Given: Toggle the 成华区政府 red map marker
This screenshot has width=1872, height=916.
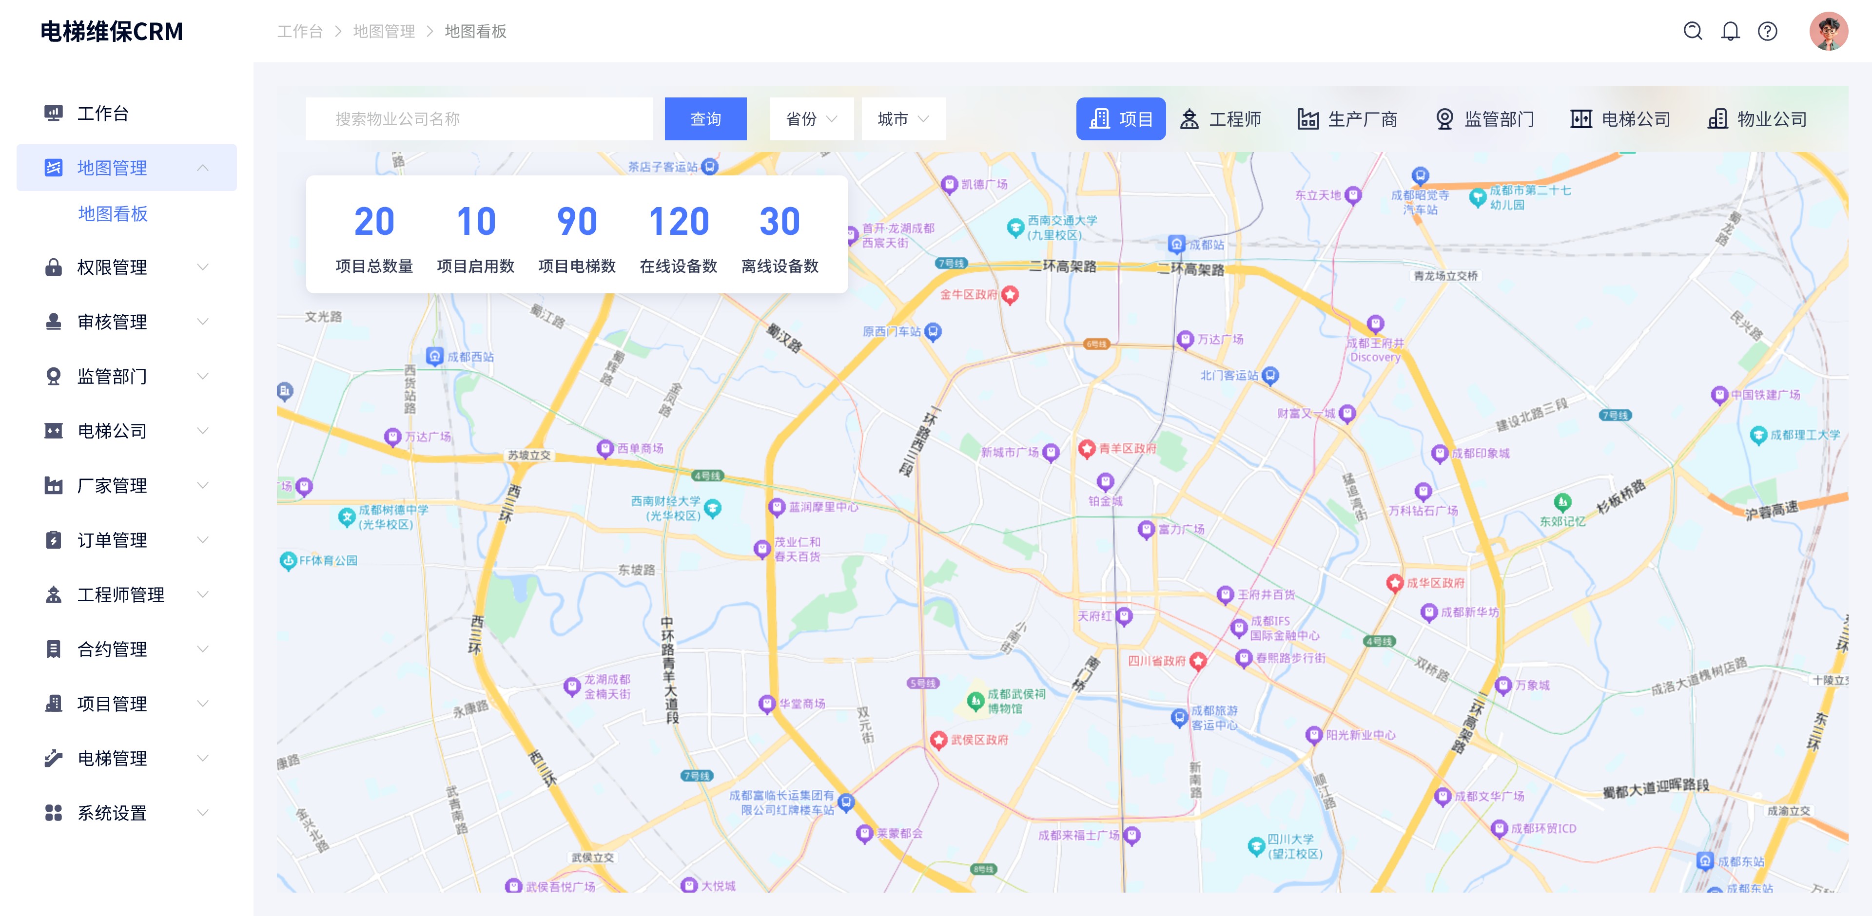Looking at the screenshot, I should [1396, 583].
